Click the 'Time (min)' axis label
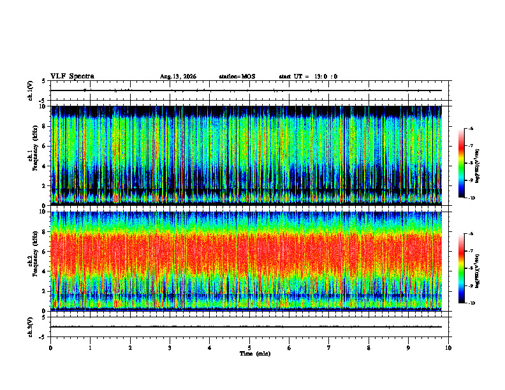 pyautogui.click(x=255, y=354)
